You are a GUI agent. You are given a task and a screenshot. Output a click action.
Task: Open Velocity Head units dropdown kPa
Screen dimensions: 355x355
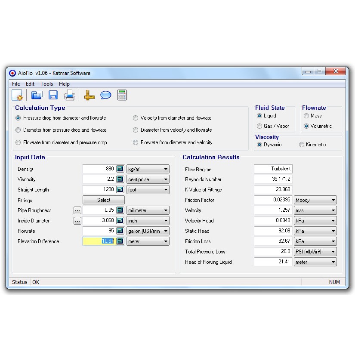tap(315, 220)
